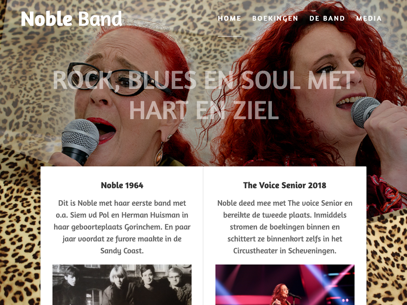Click the Circustheater in Scheveningen text
This screenshot has height=305, width=407.
click(285, 251)
